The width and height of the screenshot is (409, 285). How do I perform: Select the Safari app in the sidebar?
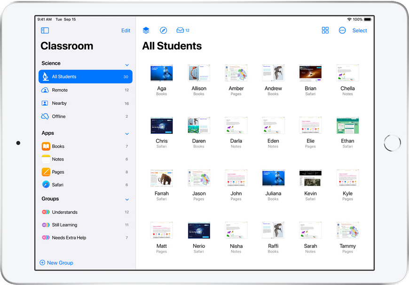pos(58,185)
